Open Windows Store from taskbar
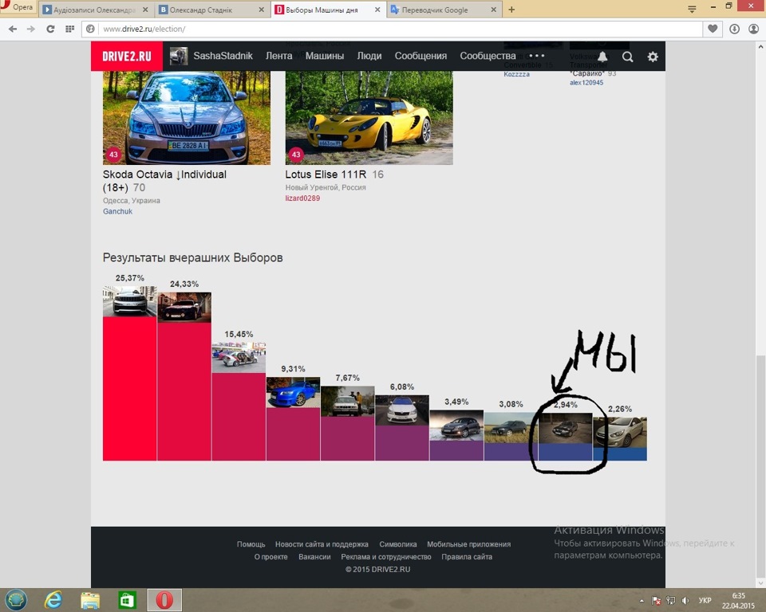This screenshot has height=612, width=766. [x=127, y=600]
